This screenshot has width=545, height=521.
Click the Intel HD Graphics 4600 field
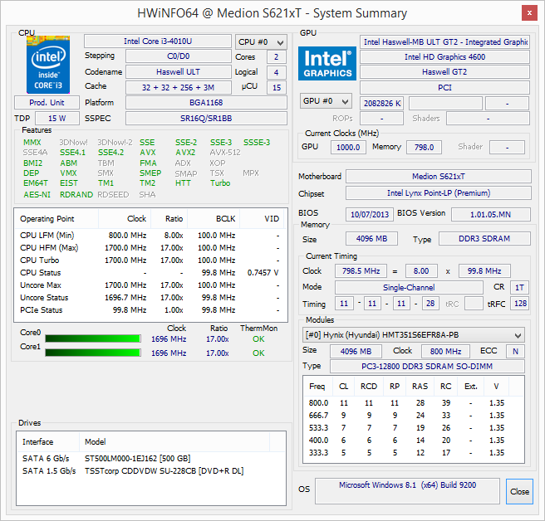pyautogui.click(x=444, y=56)
